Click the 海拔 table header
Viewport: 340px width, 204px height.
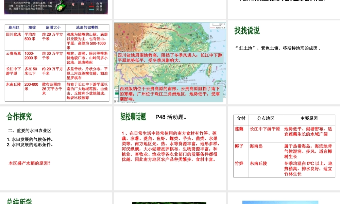(32, 28)
